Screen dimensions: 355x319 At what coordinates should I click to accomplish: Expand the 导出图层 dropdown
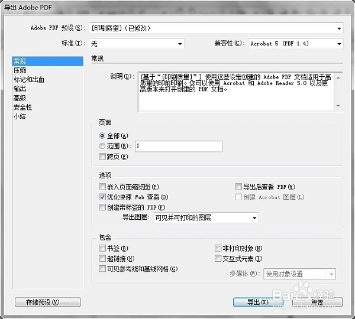click(x=205, y=218)
